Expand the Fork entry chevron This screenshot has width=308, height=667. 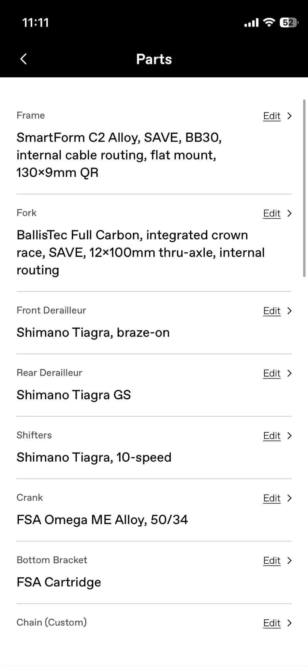coord(289,213)
